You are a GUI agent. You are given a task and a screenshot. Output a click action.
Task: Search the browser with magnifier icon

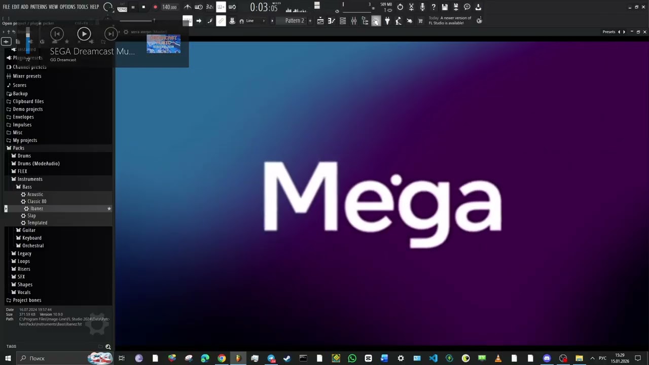tap(108, 347)
